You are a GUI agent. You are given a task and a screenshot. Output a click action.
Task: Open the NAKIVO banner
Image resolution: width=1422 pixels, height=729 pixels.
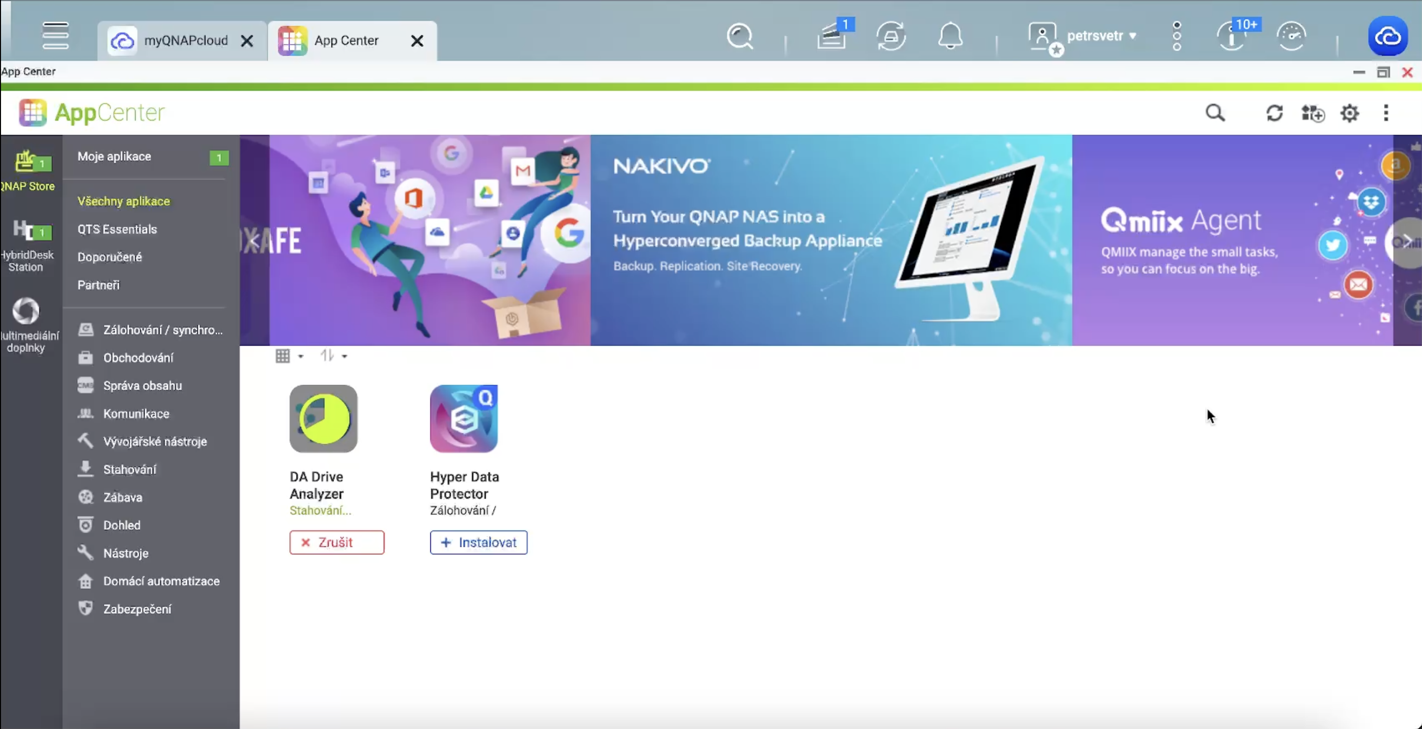click(831, 240)
